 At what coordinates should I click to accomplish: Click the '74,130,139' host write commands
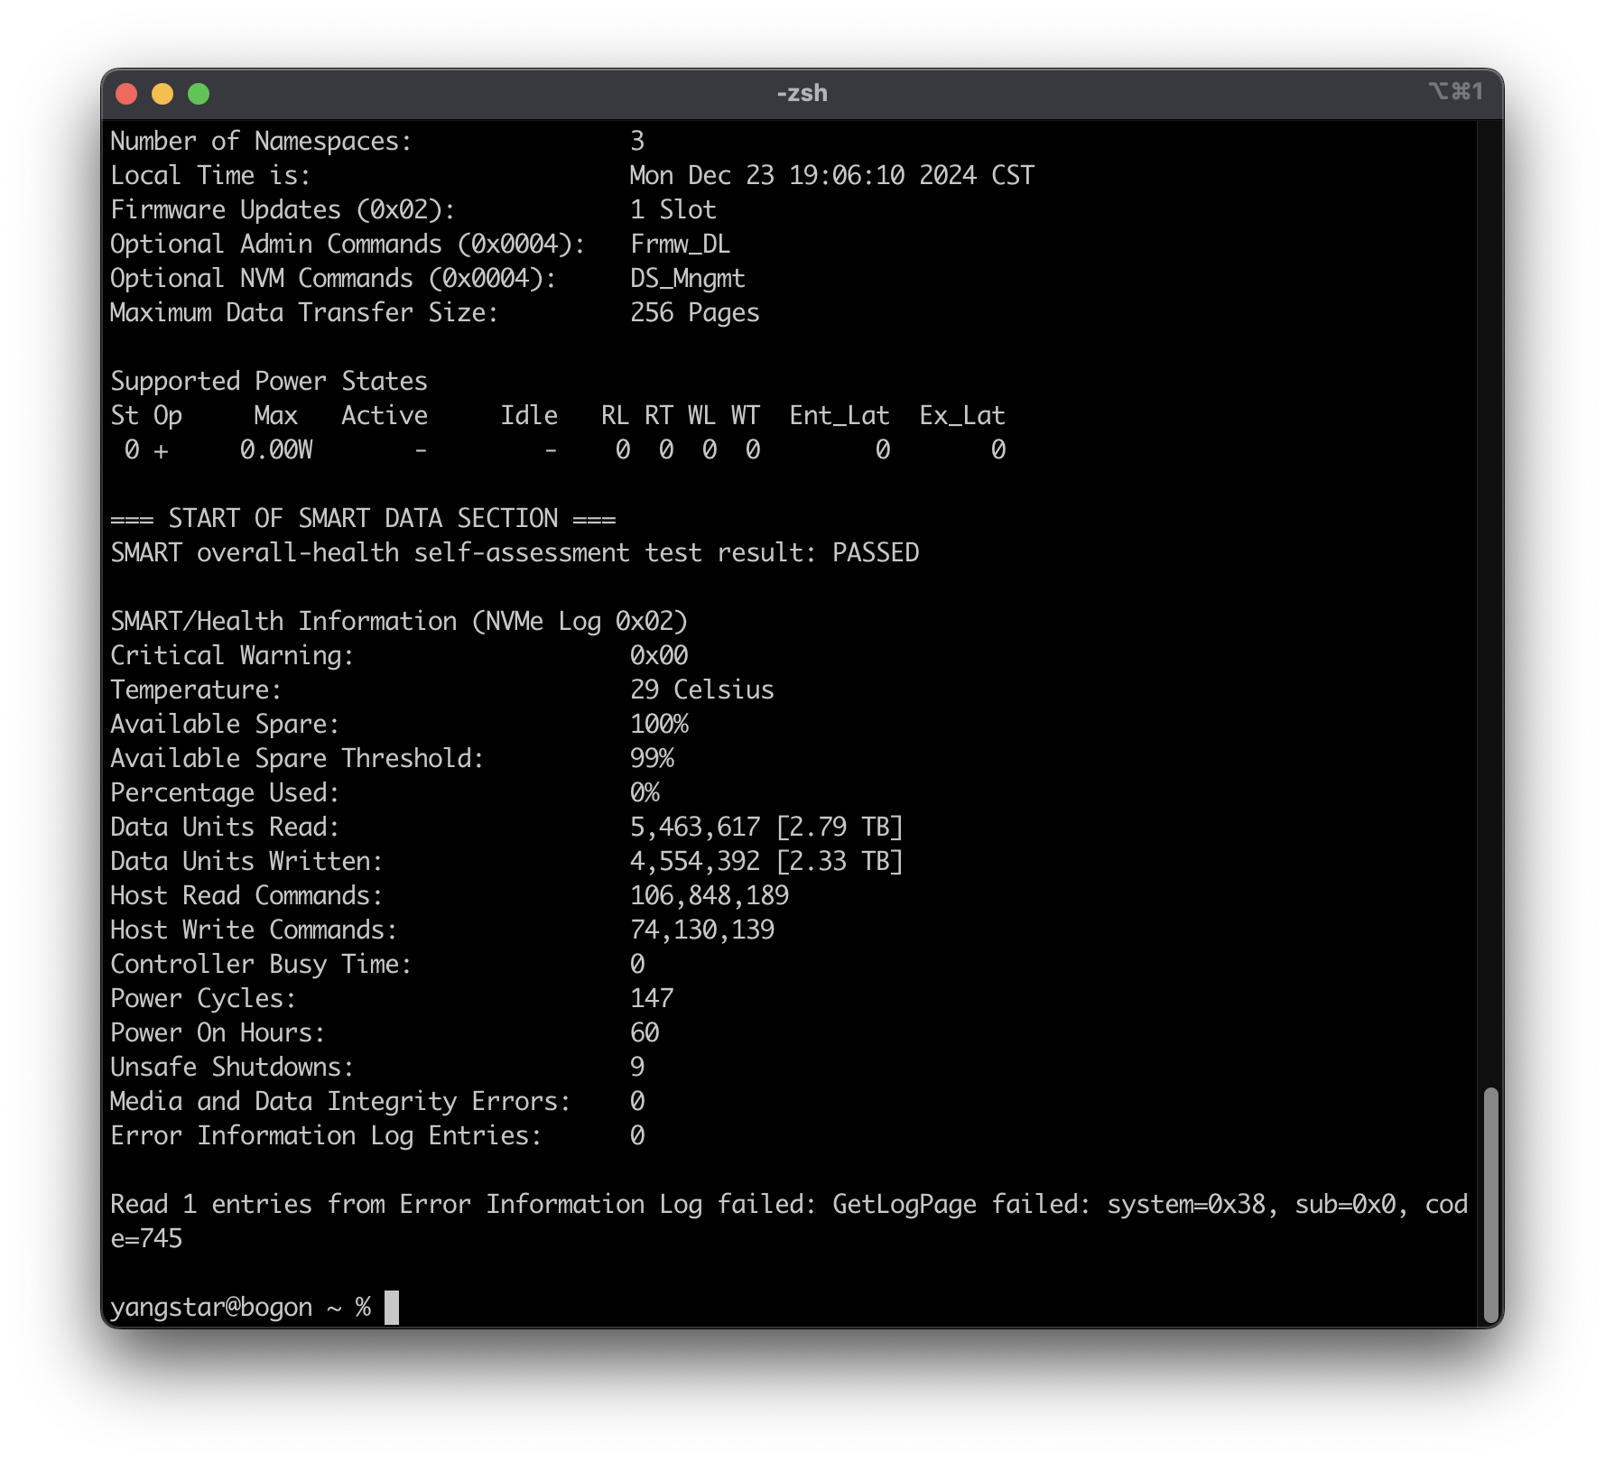pyautogui.click(x=701, y=930)
